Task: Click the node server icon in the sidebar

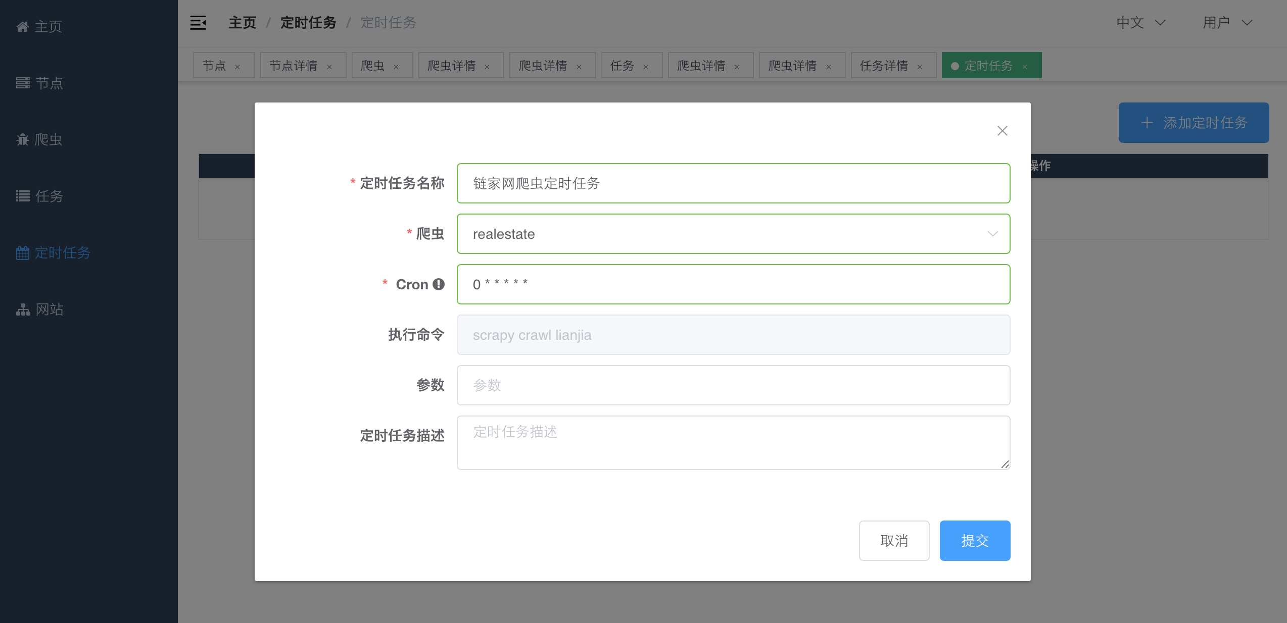Action: [x=23, y=83]
